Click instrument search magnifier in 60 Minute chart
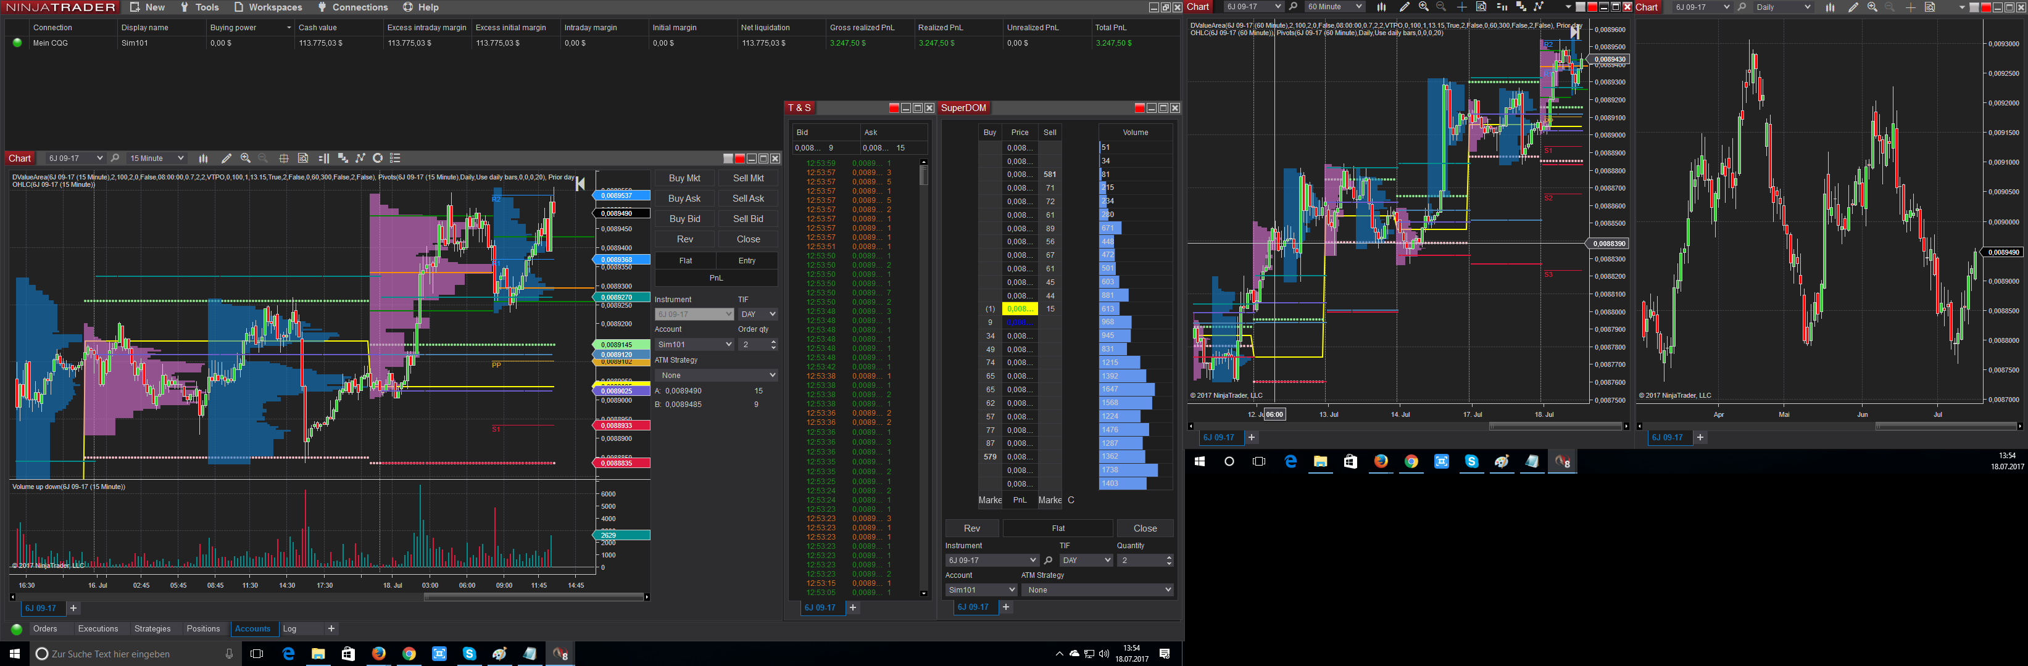This screenshot has width=2028, height=666. coord(1293,7)
